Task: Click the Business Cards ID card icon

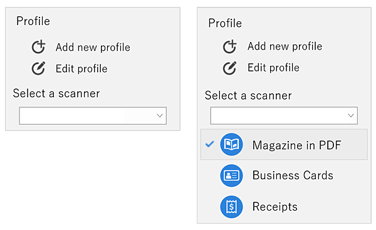Action: click(x=231, y=175)
